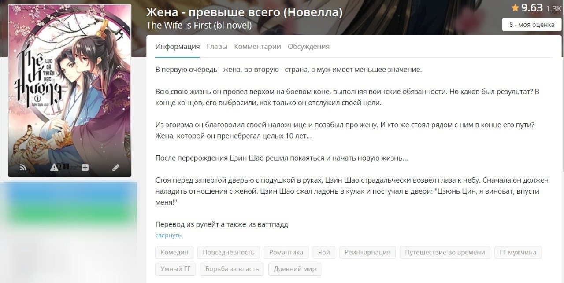Image resolution: width=564 pixels, height=283 pixels.
Task: Click the Романтика genre tag
Action: click(x=286, y=252)
